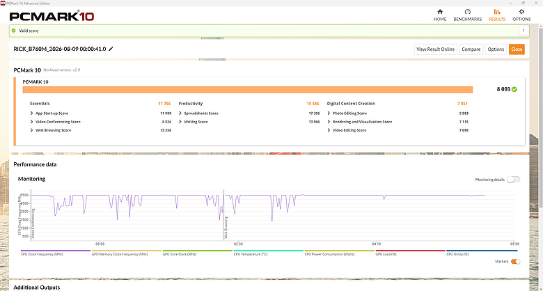Viewport: 543px width, 291px height.
Task: Click the orange PCMark 10 score bar
Action: tap(248, 90)
